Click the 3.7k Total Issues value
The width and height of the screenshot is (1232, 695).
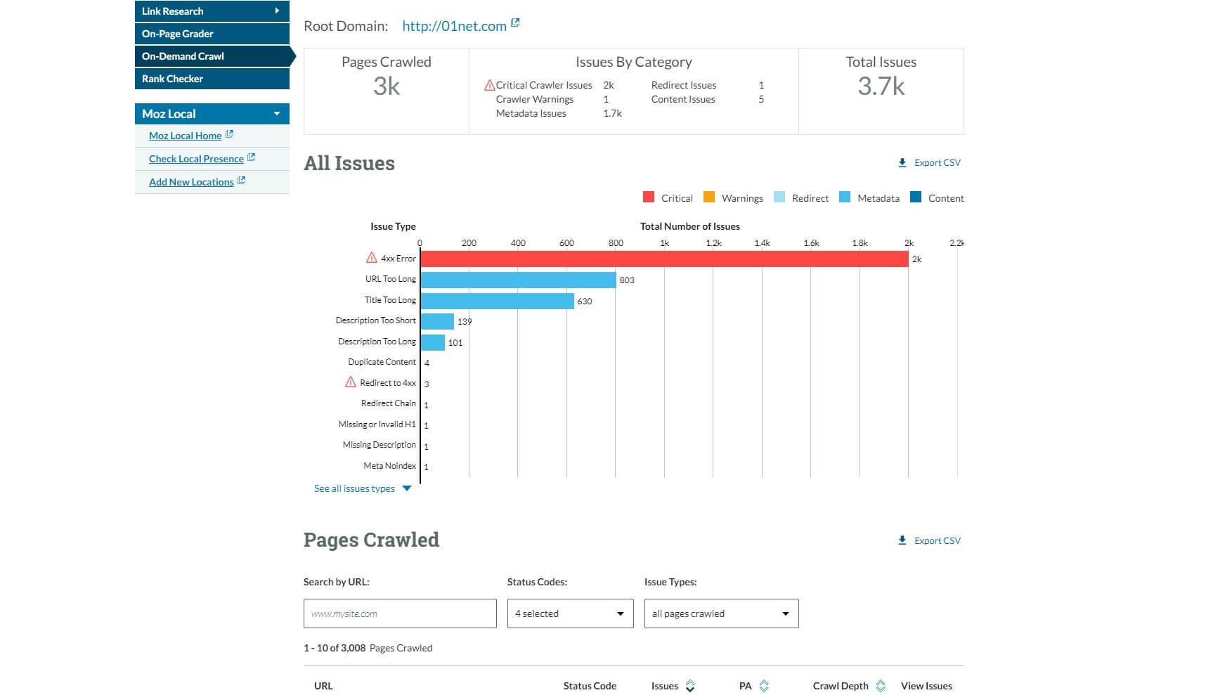click(881, 86)
